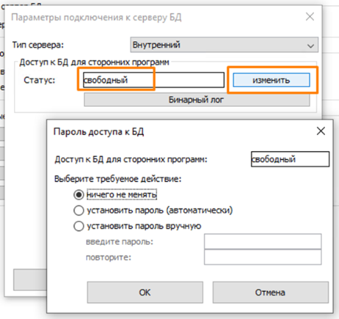Image resolution: width=339 pixels, height=319 pixels.
Task: Click the введите пароль field
Action: coord(262,241)
